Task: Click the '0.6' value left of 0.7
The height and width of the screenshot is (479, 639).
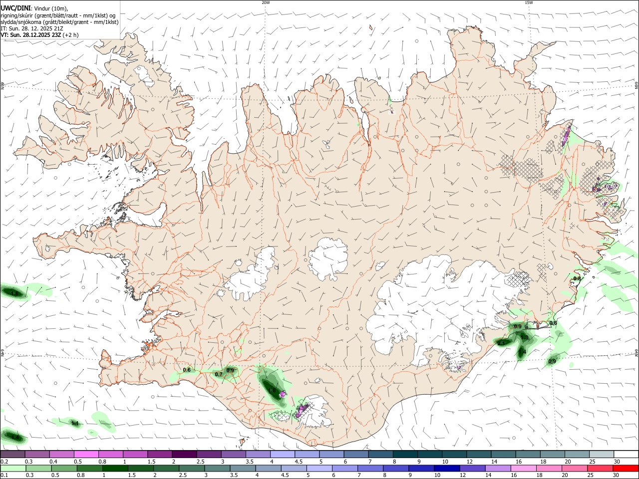Action: click(x=187, y=370)
